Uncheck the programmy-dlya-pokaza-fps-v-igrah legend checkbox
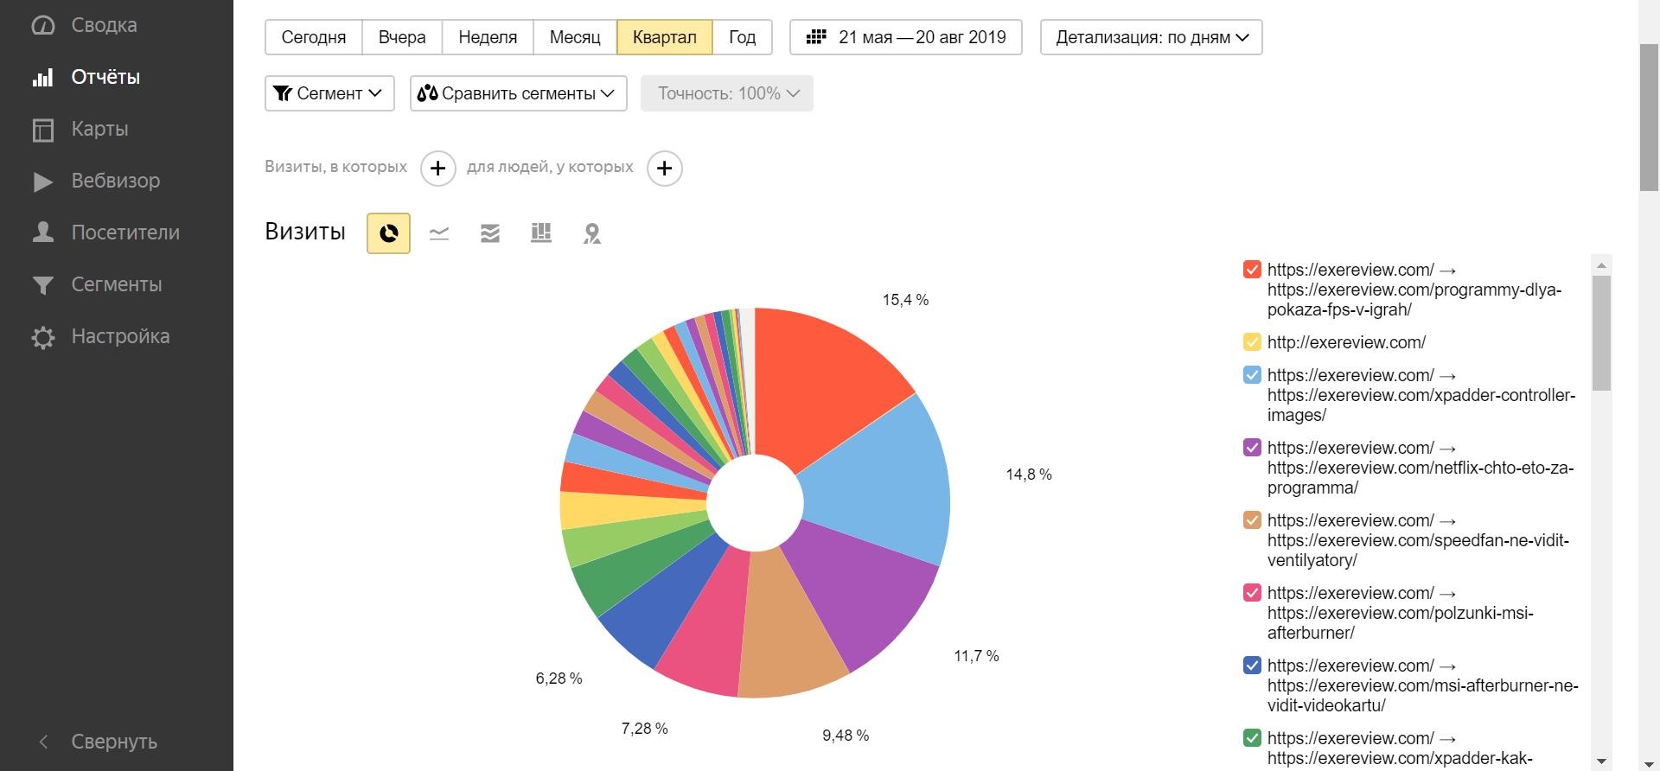The image size is (1660, 771). 1252,270
